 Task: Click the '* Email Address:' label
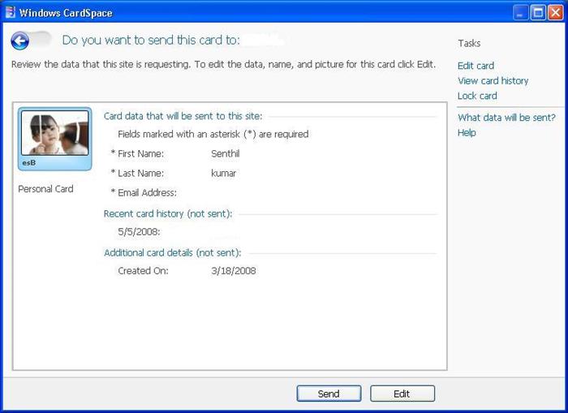point(144,193)
